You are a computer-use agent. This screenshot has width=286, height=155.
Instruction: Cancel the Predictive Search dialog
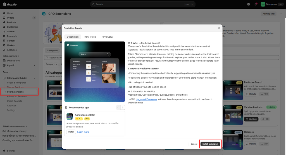pos(194,144)
